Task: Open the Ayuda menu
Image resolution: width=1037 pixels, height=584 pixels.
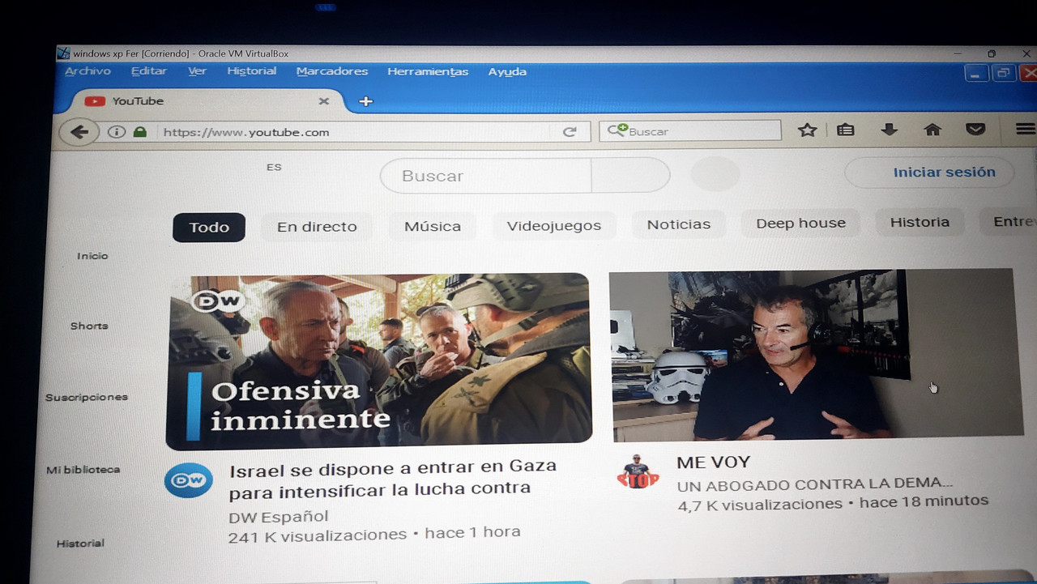Action: [x=507, y=71]
